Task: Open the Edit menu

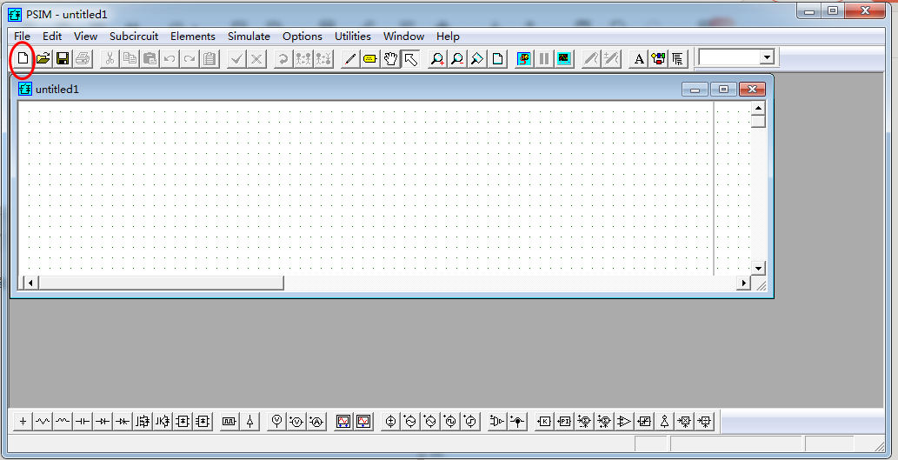Action: click(52, 37)
